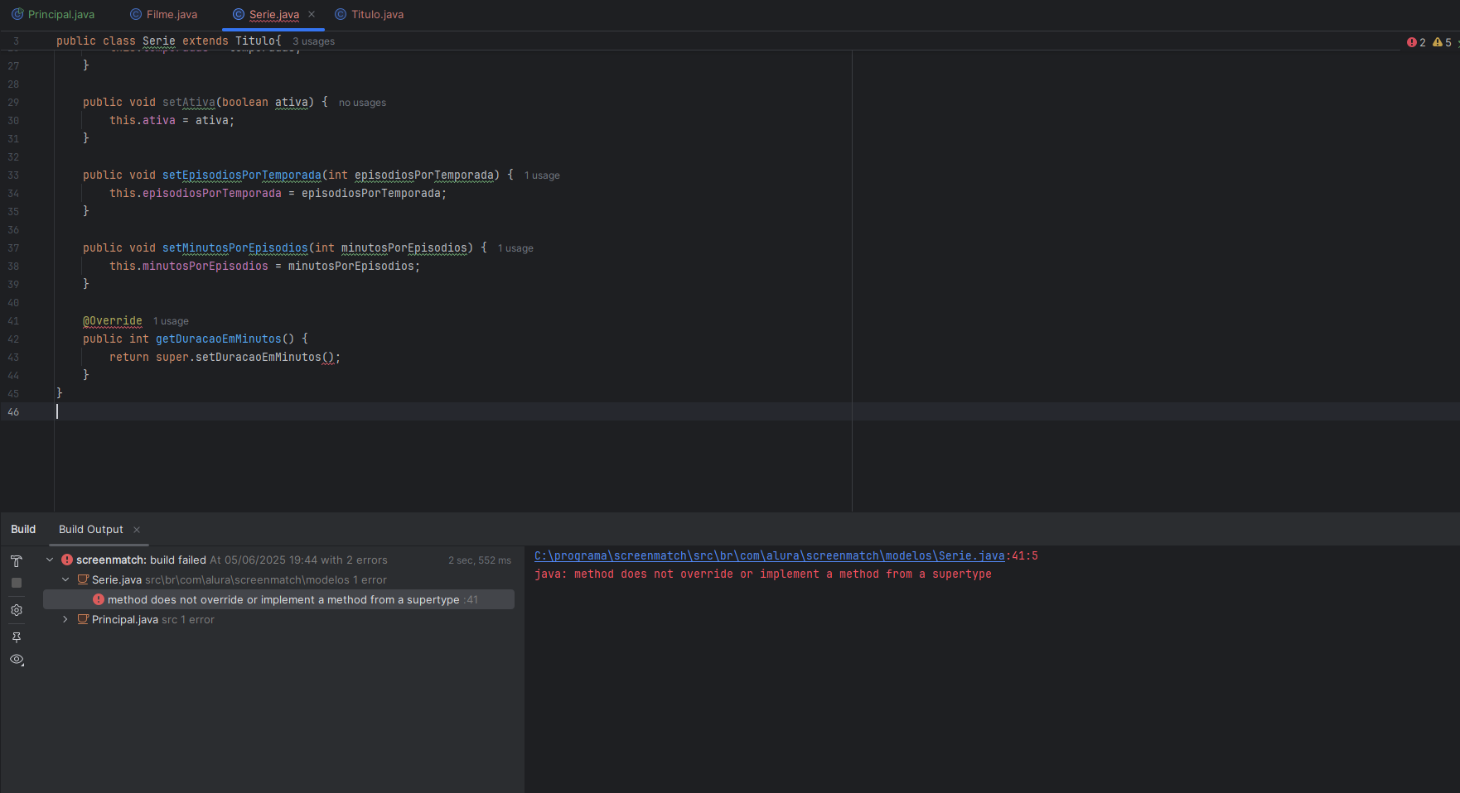Click the Serie.java tab class icon
This screenshot has width=1460, height=793.
tap(239, 15)
